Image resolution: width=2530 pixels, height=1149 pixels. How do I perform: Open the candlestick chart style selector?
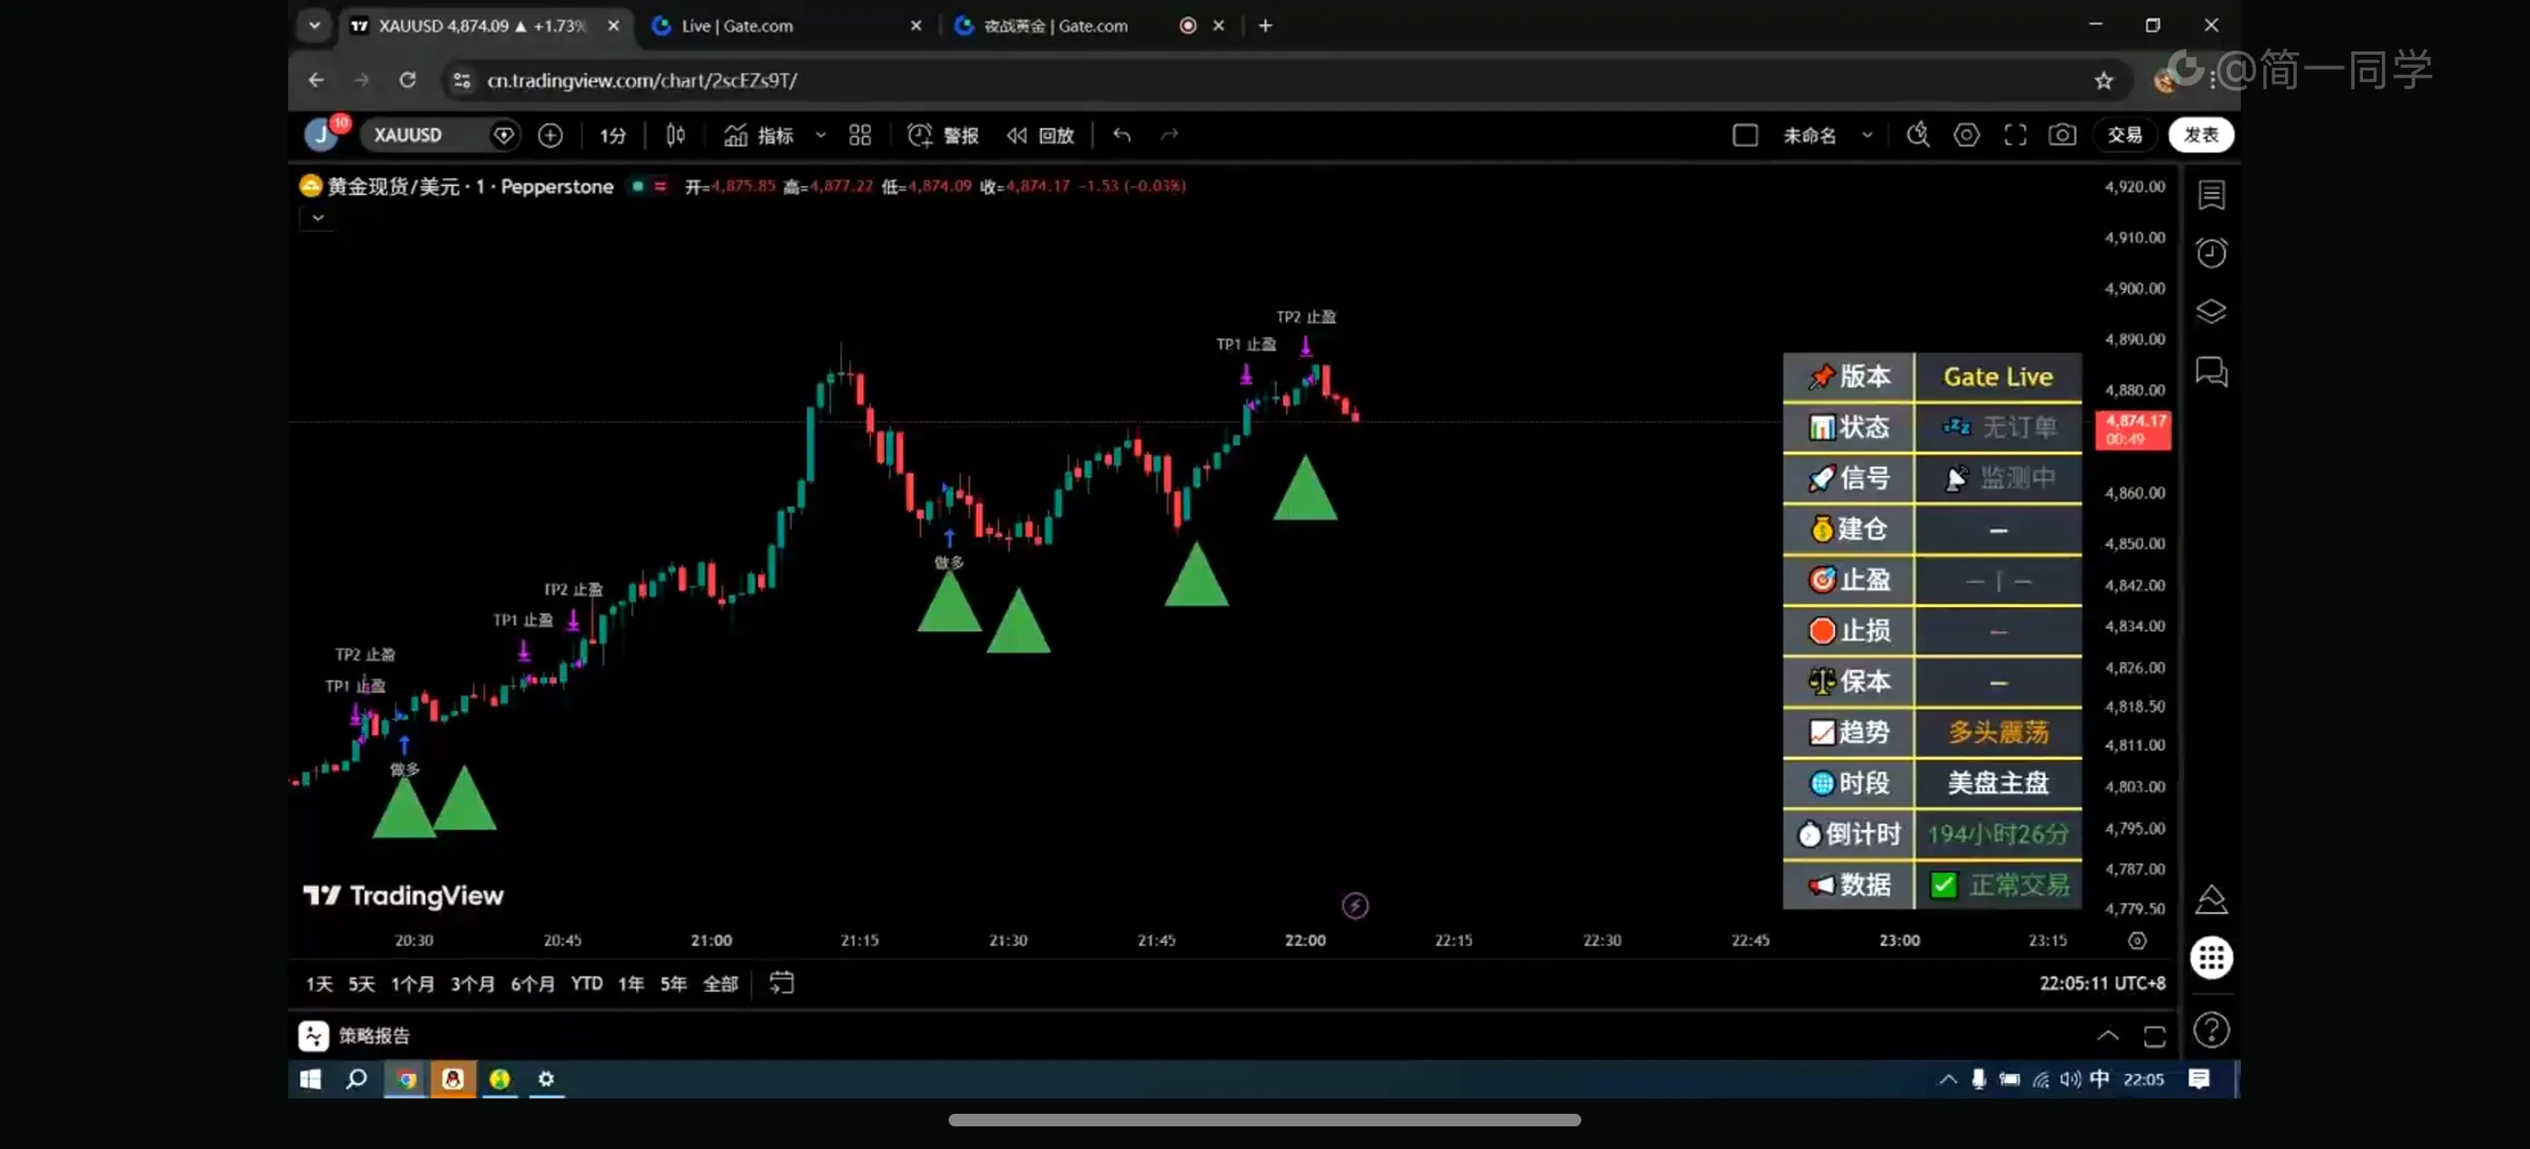coord(675,135)
